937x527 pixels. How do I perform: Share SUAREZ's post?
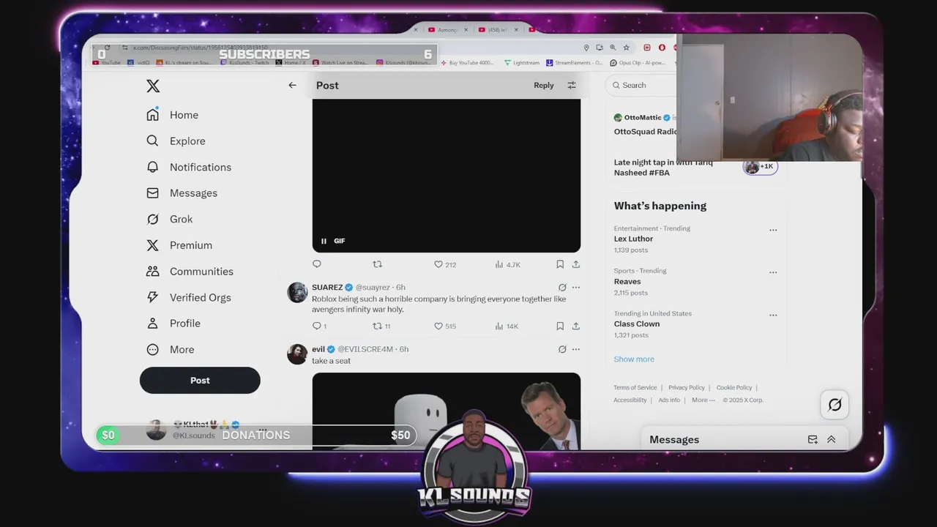click(x=576, y=326)
